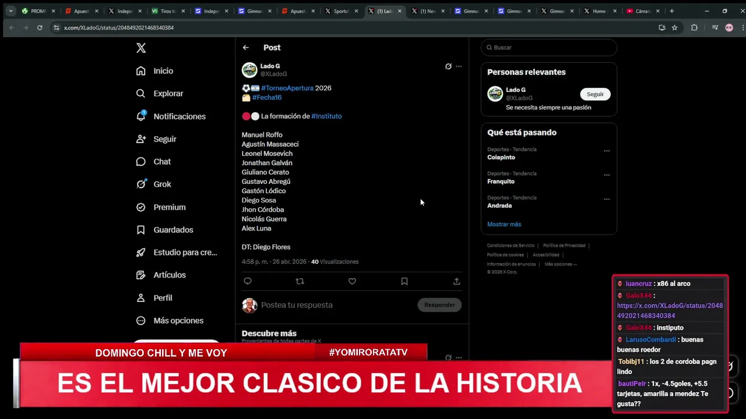This screenshot has width=746, height=419.
Task: Click Mostrar más under trends
Action: (x=504, y=225)
